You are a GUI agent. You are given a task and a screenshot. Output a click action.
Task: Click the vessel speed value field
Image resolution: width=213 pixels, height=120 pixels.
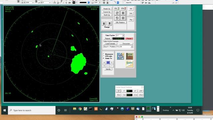[x=129, y=95]
